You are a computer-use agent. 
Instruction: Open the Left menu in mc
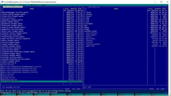pos(4,5)
